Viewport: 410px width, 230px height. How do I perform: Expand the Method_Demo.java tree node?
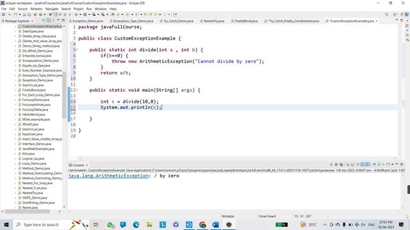click(15, 169)
